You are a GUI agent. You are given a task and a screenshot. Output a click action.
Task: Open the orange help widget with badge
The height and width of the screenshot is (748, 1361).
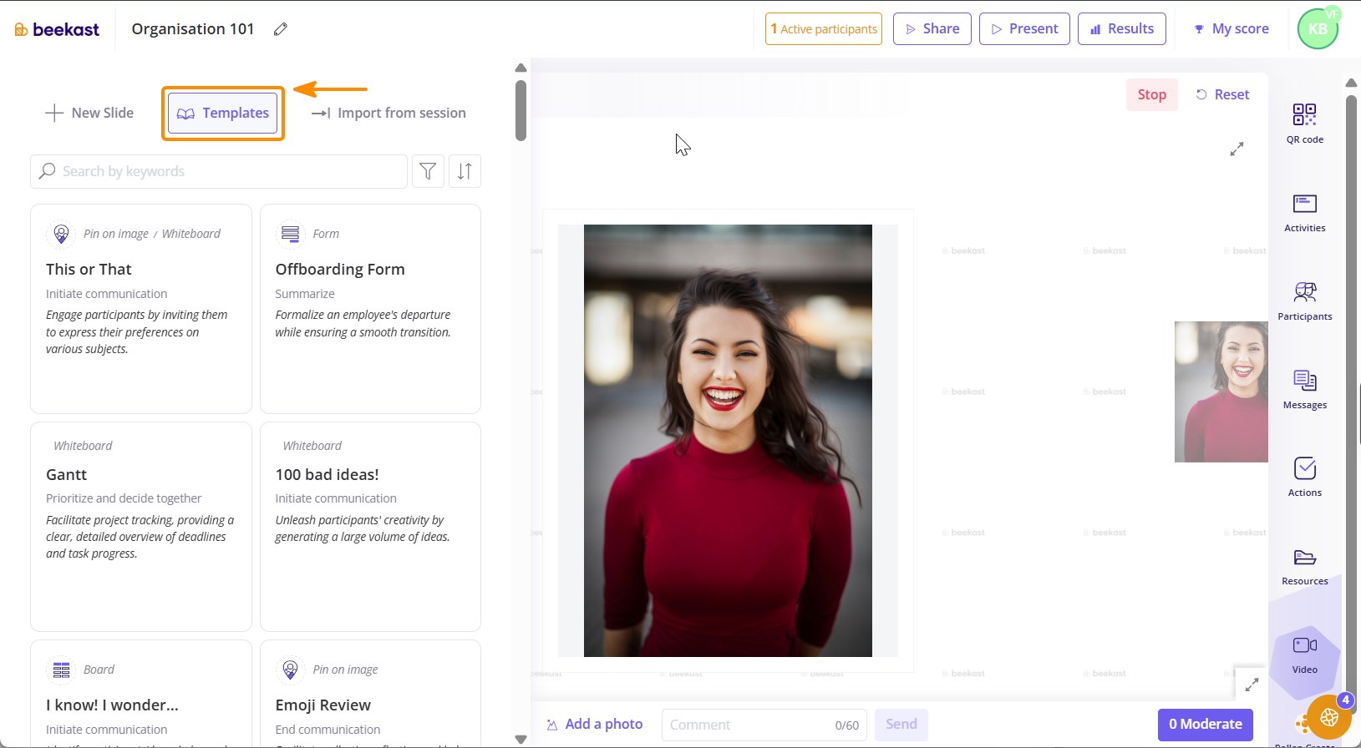tap(1328, 717)
